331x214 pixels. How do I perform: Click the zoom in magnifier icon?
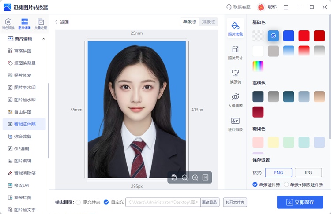195,177
